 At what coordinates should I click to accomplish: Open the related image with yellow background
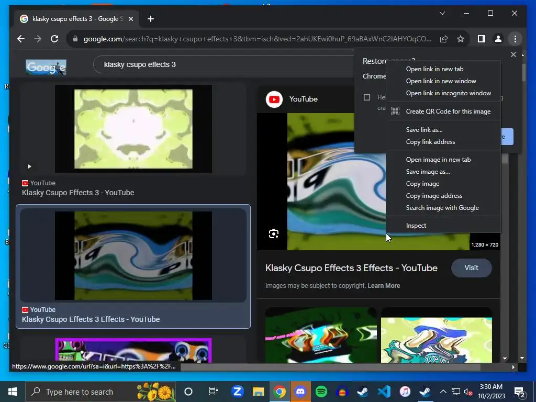[x=437, y=335]
